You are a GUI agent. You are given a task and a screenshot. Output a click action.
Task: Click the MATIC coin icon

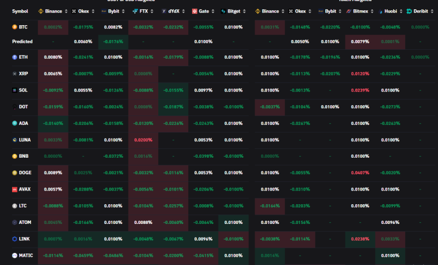click(x=15, y=256)
